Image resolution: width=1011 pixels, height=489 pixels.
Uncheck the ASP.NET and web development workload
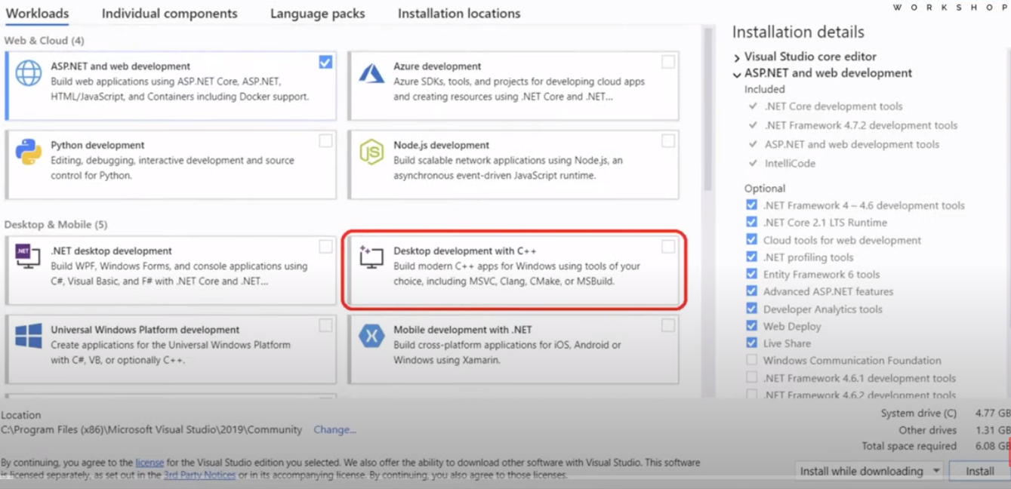tap(325, 62)
